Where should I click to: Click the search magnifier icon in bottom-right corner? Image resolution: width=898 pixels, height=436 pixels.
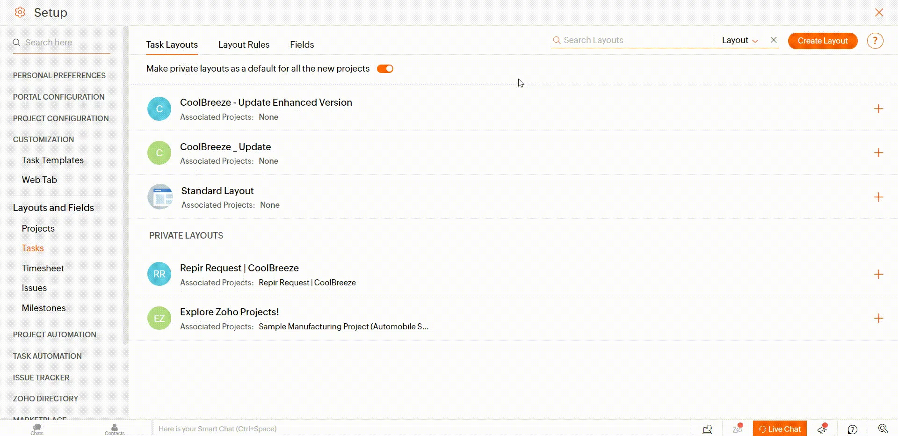(x=883, y=429)
